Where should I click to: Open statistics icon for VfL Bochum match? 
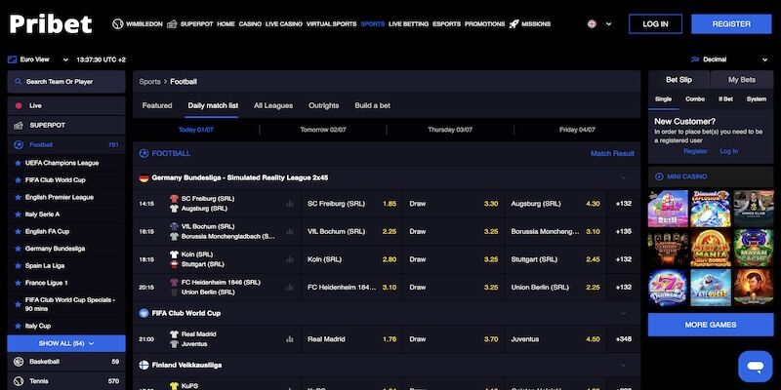(x=289, y=231)
